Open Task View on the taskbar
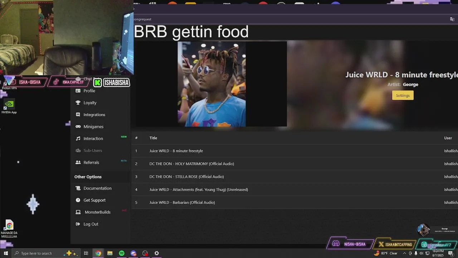Screen dimensions: 458x258 coord(86,253)
